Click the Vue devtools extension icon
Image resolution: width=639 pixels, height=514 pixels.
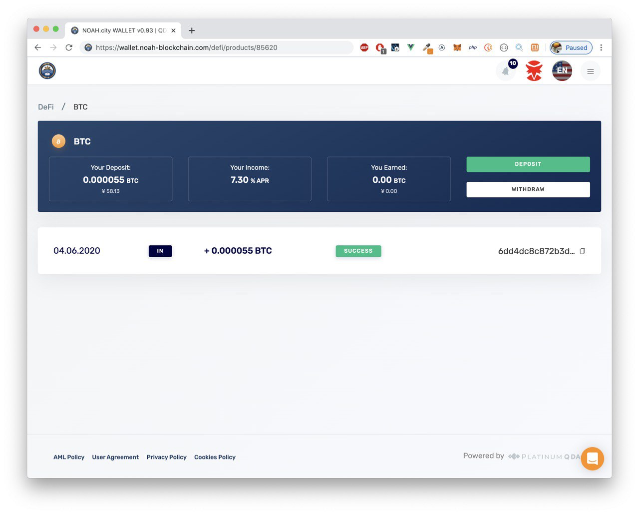[x=411, y=47]
